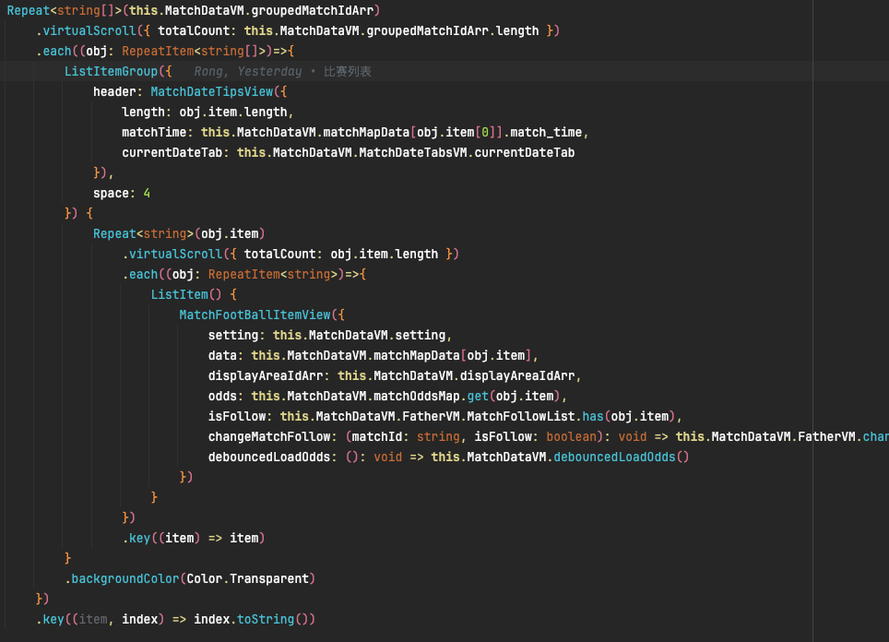Click the 'header' property key
The image size is (889, 642).
click(114, 92)
